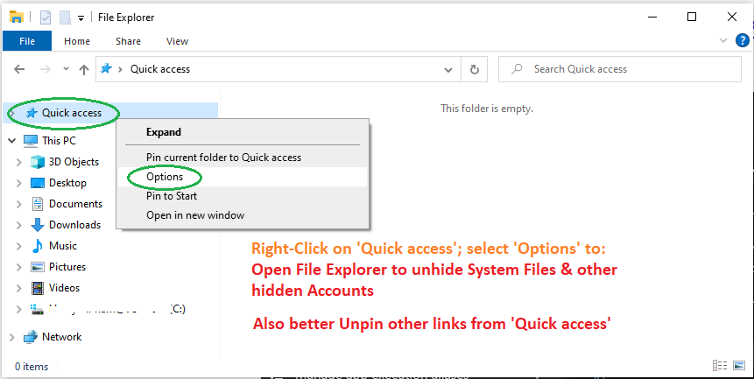Viewport: 754px width, 379px height.
Task: Open the File menu tab
Action: (27, 41)
